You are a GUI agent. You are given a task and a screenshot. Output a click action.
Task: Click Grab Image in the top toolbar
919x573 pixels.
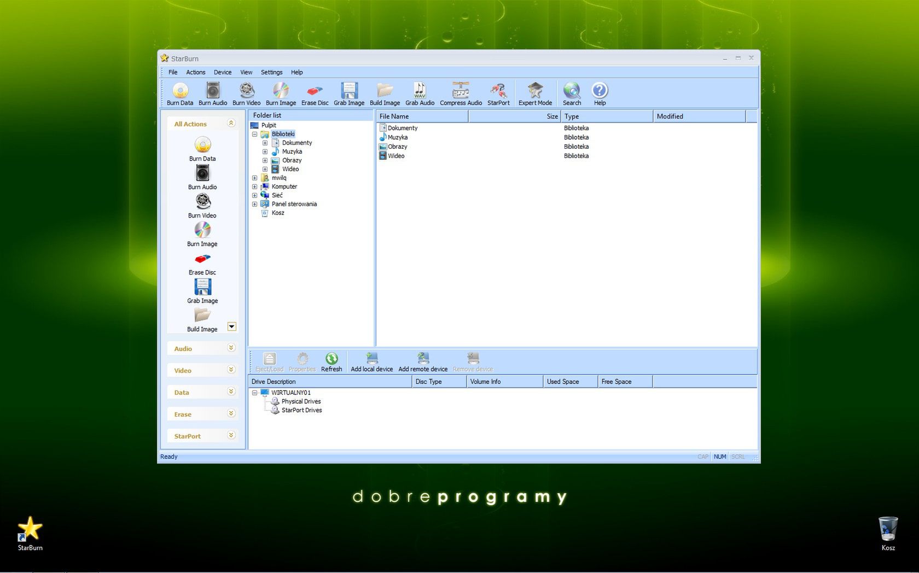[349, 93]
